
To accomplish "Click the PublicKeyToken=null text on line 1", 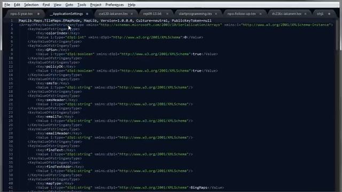I will (x=191, y=21).
